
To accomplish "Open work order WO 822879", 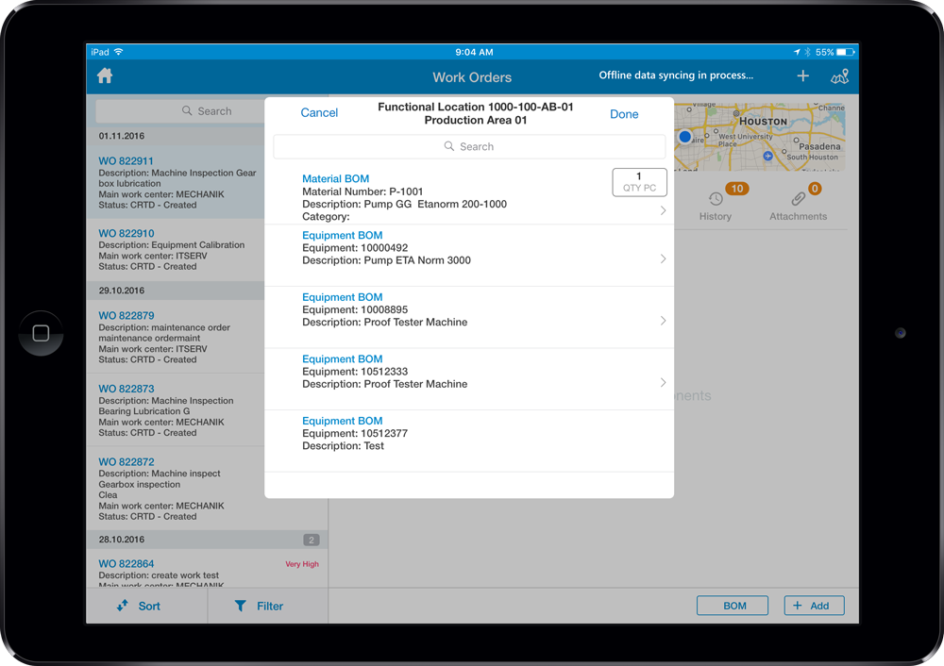I will (x=176, y=337).
